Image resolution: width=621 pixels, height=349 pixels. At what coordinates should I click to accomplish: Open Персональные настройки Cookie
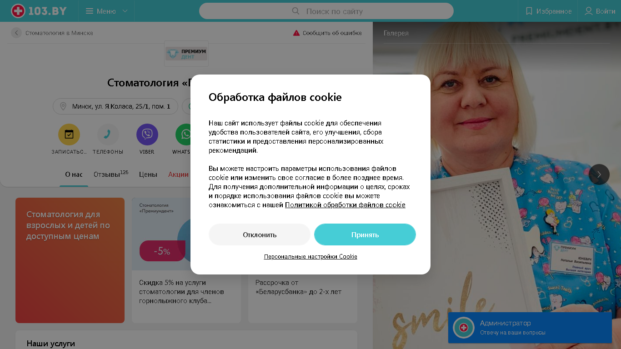click(x=310, y=257)
